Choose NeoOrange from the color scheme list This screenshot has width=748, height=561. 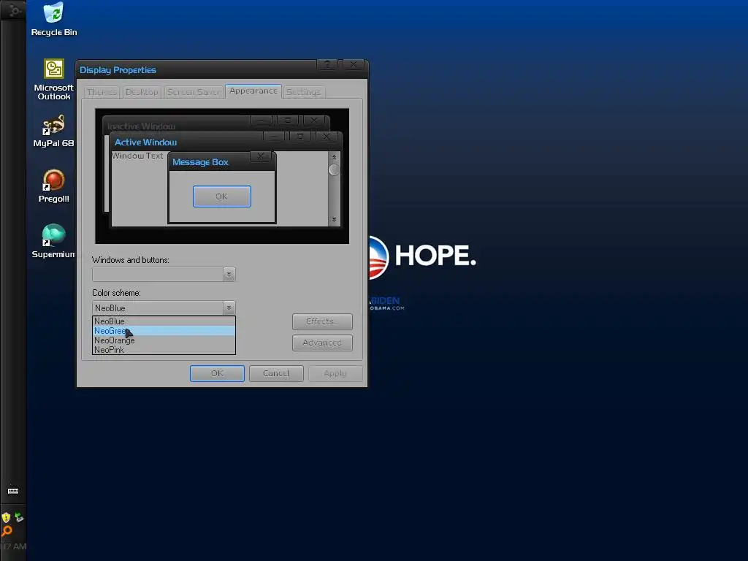164,340
